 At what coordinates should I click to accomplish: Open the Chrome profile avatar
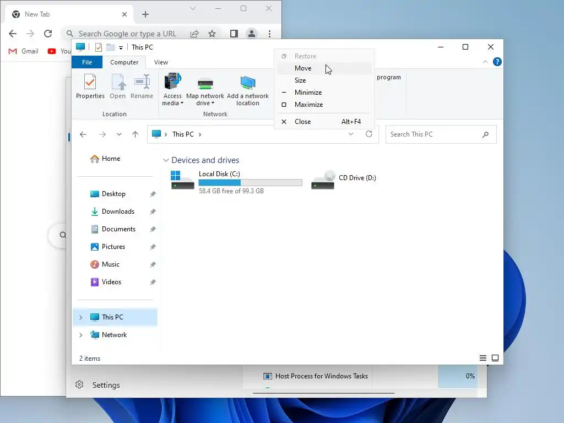[251, 34]
